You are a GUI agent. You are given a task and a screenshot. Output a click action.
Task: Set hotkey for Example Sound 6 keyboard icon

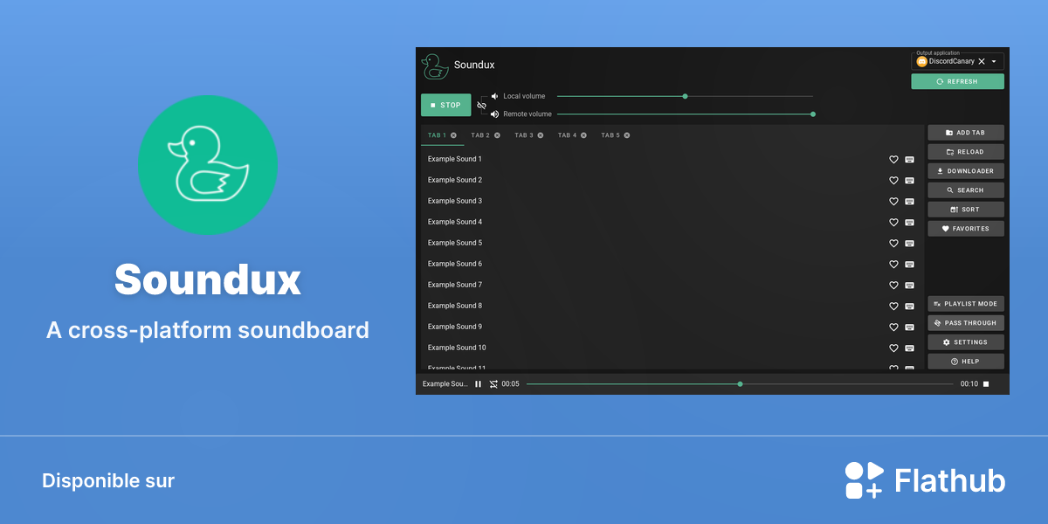(909, 265)
